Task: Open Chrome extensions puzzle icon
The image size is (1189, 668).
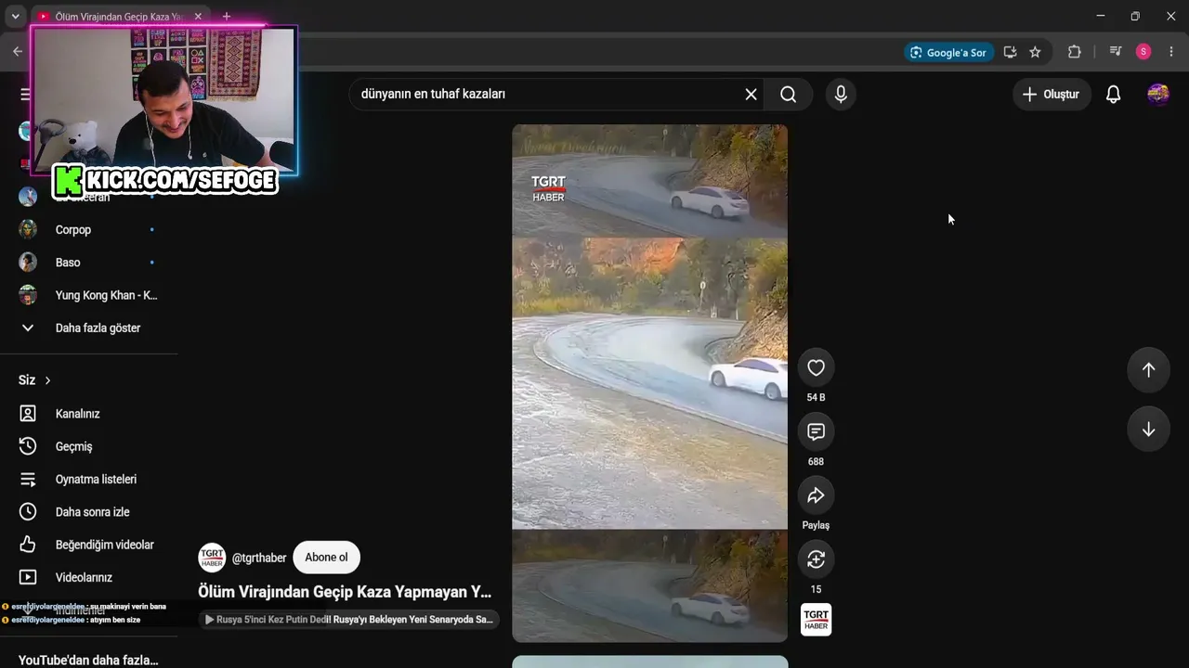Action: click(1075, 52)
